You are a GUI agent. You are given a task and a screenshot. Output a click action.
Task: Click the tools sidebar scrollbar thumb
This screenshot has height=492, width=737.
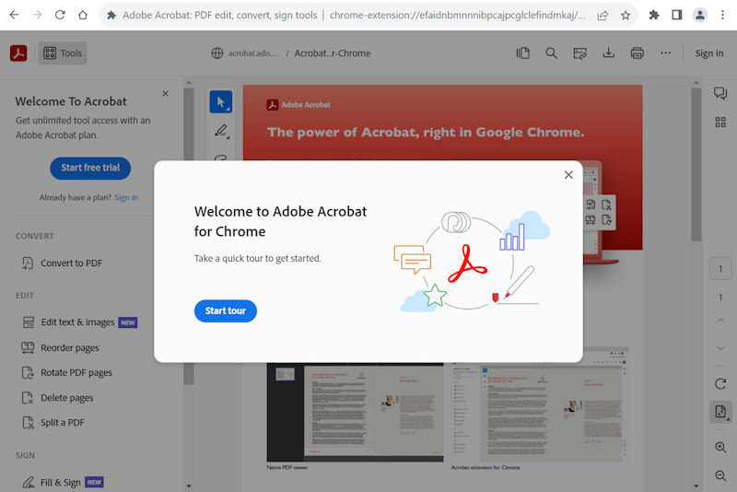(189, 236)
